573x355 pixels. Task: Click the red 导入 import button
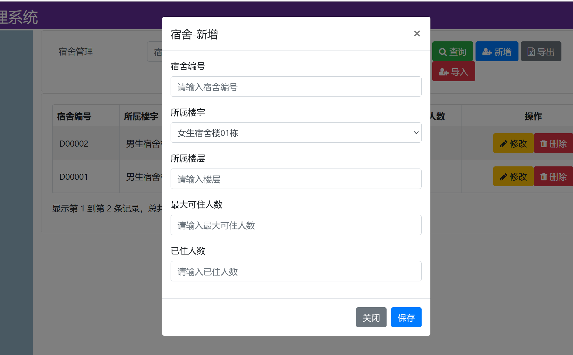[x=453, y=71]
